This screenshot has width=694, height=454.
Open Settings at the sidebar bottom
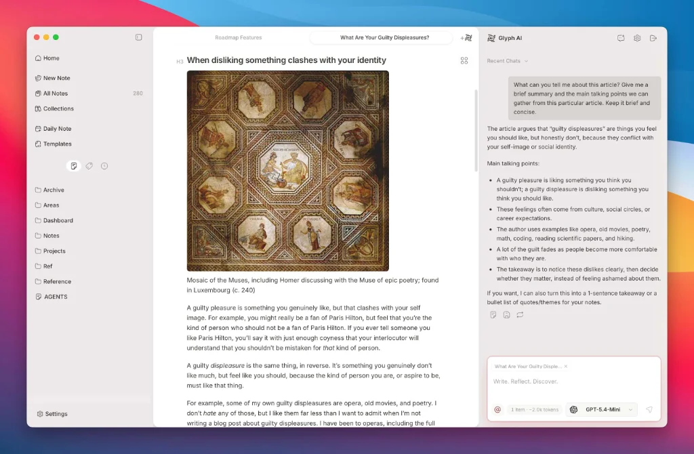click(x=56, y=414)
